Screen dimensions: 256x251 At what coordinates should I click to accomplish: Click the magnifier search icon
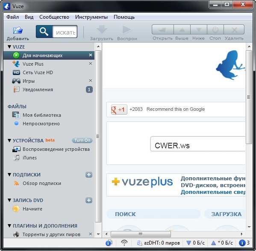(44, 32)
